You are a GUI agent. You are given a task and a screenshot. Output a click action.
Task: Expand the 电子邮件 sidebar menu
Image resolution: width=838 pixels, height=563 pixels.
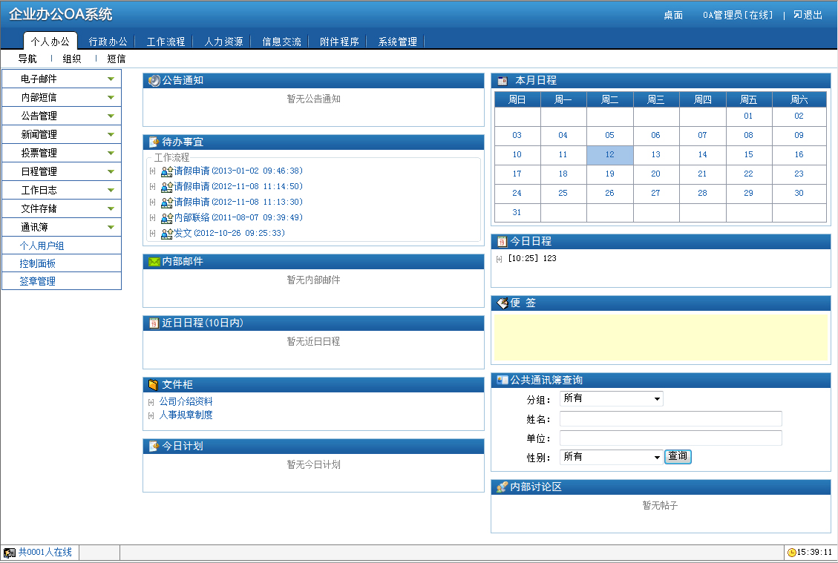pos(111,79)
